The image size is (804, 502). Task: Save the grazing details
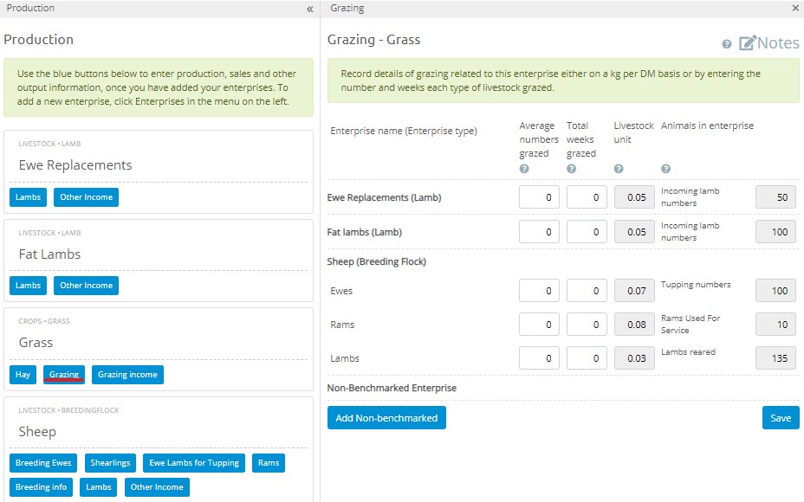(780, 418)
